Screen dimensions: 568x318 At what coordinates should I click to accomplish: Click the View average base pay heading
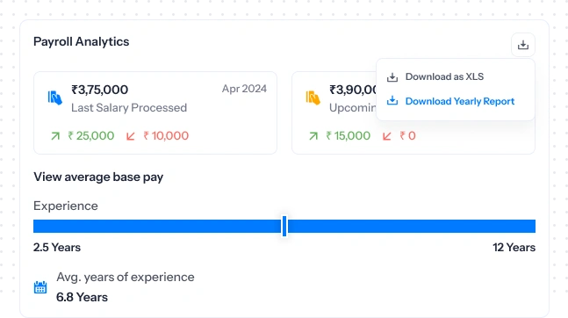click(98, 177)
